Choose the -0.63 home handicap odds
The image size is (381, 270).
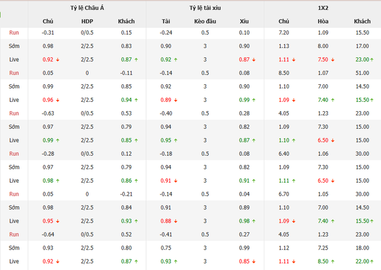(48, 113)
